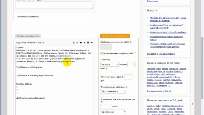Viewport: 204px width, 115px height.
Task: Click the text line Порядок работы:
Action: tap(24, 84)
